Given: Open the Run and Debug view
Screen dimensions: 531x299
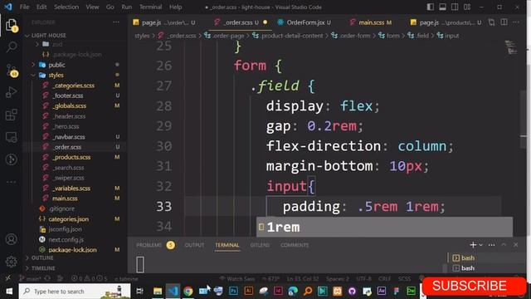Looking at the screenshot, I should click(x=11, y=92).
